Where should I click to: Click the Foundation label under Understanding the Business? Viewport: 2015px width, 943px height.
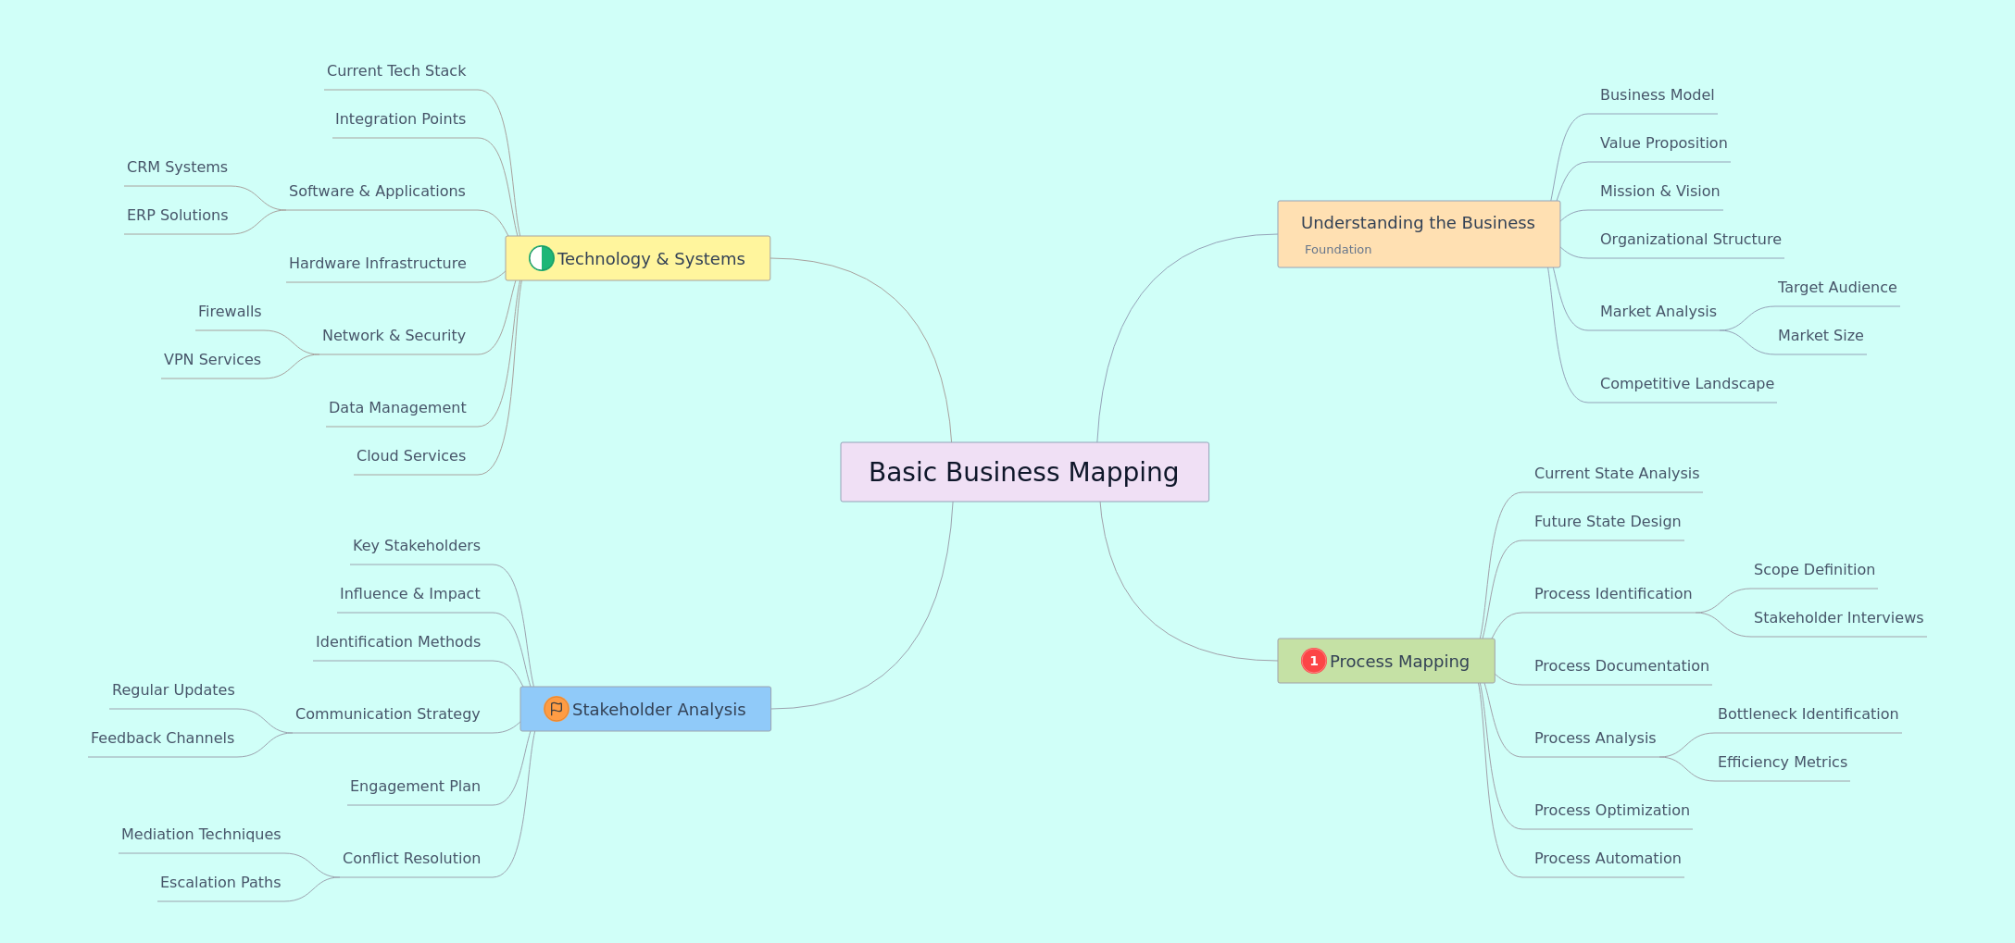[x=1338, y=250]
